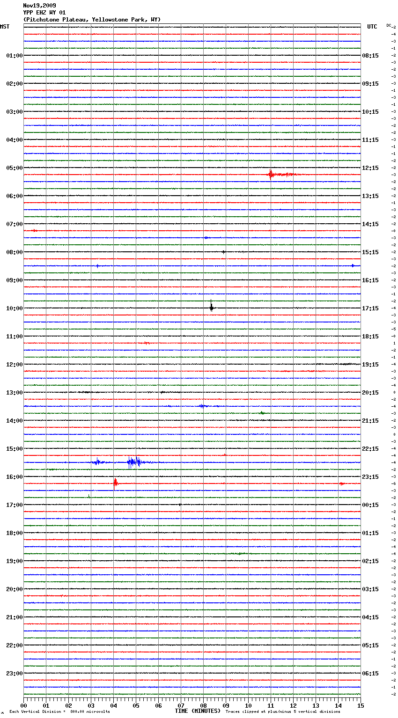Select the 10:00 MST time label
The image size is (398, 718).
click(x=14, y=308)
